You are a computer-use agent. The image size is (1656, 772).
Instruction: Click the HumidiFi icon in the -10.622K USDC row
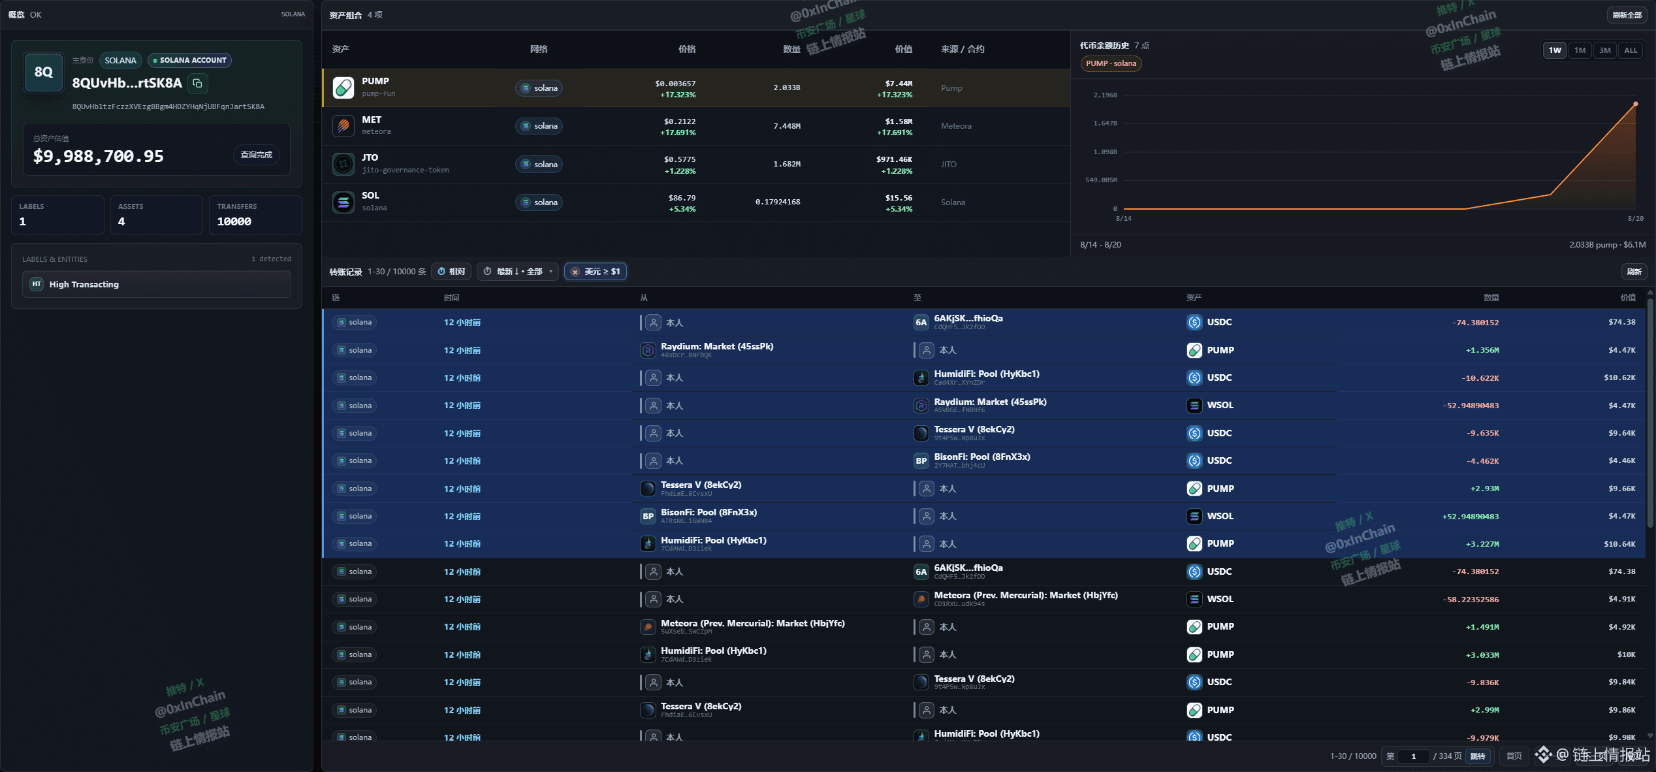click(x=921, y=378)
